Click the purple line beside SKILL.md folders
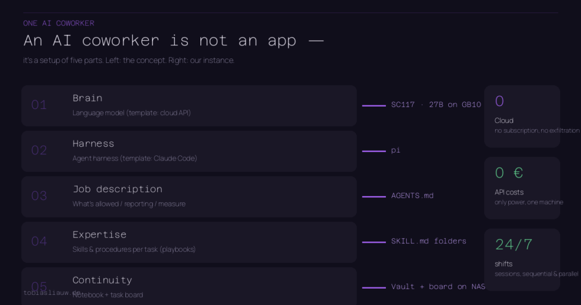 click(374, 242)
